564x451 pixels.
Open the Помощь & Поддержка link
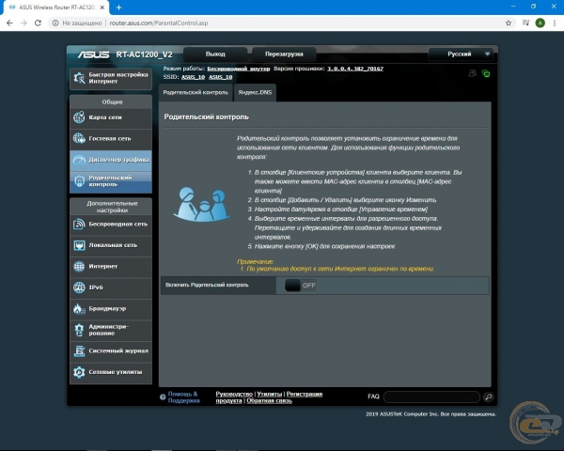coord(183,397)
